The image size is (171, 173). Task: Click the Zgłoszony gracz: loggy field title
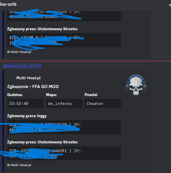click(27, 116)
